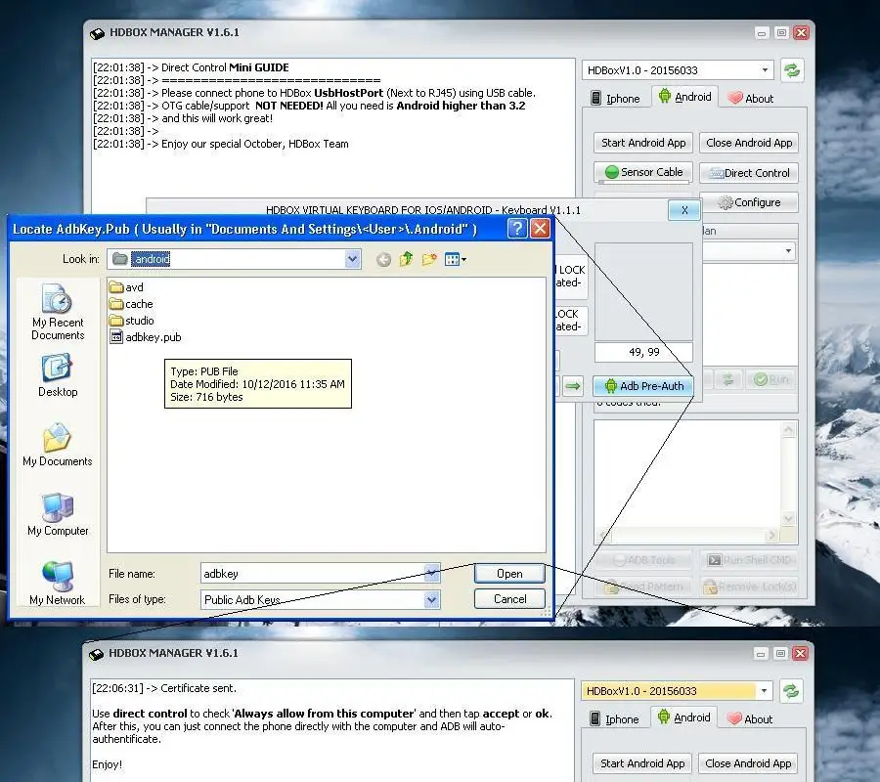The image size is (880, 782).
Task: Open My Recent Documents in places bar
Action: click(x=58, y=313)
